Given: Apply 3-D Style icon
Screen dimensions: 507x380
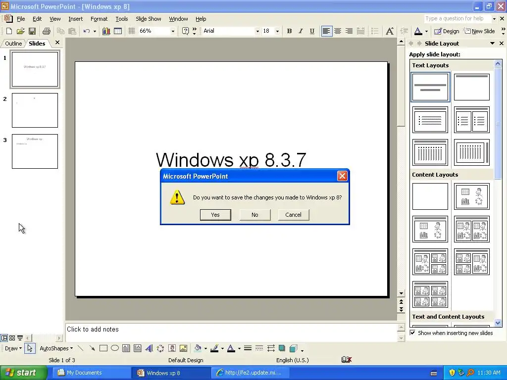Looking at the screenshot, I should point(294,348).
